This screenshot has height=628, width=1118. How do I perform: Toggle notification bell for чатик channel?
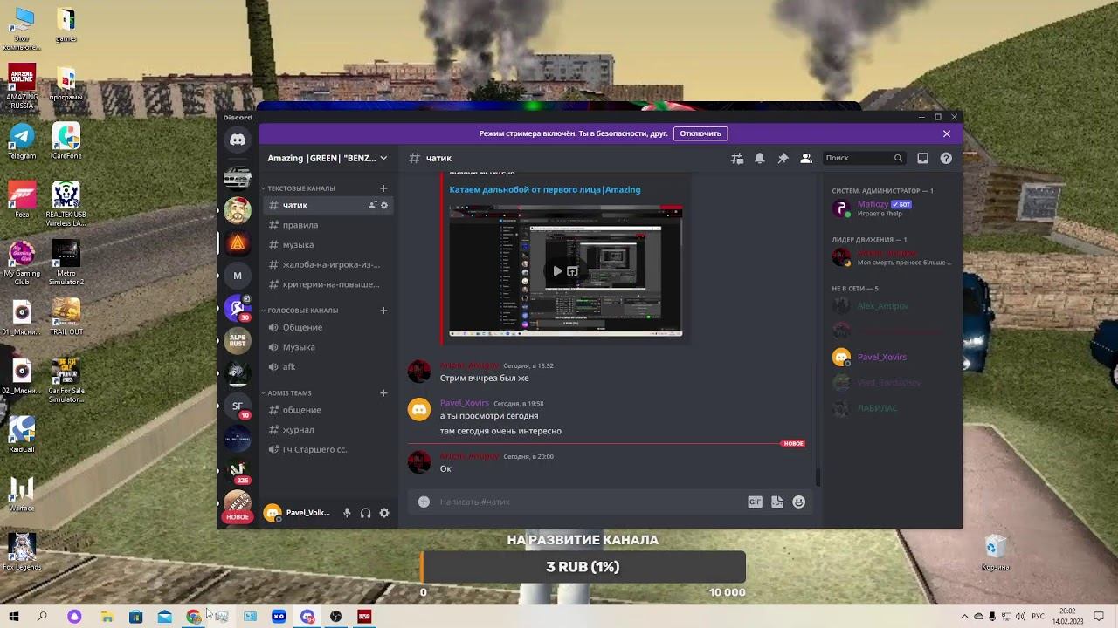pos(760,158)
